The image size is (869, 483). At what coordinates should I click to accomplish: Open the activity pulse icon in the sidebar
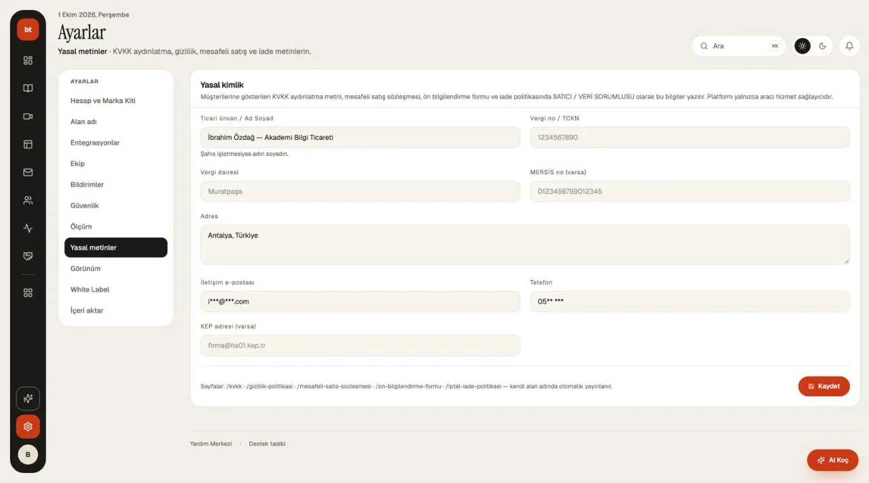click(x=28, y=228)
